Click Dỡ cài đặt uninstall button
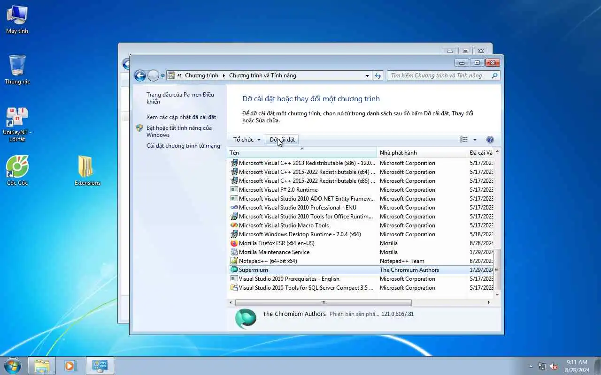601x375 pixels. [282, 140]
